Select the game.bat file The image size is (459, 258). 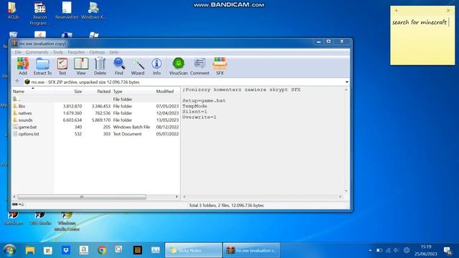pyautogui.click(x=95, y=127)
